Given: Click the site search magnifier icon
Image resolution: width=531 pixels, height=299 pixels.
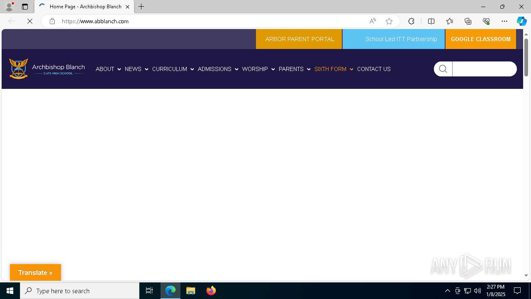Looking at the screenshot, I should coord(443,69).
